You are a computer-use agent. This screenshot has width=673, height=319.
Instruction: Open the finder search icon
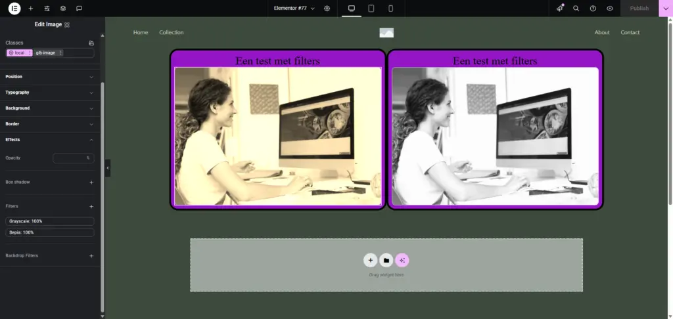click(x=576, y=8)
